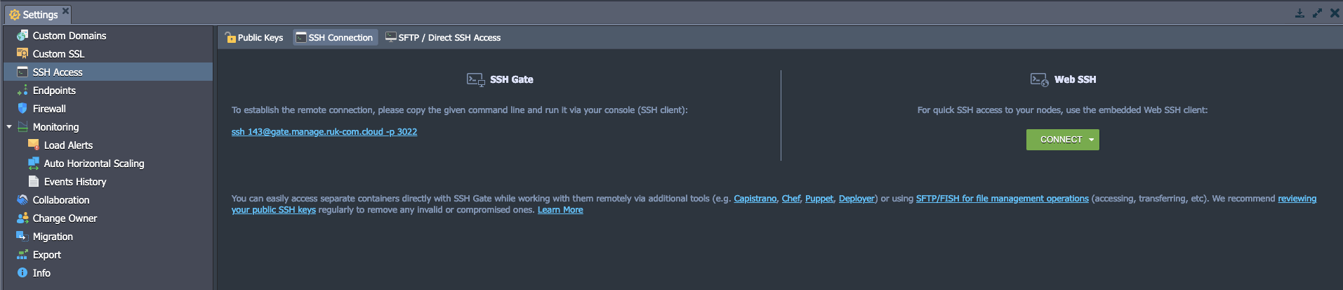Open Firewall shield icon in sidebar
The height and width of the screenshot is (290, 1343).
point(22,108)
